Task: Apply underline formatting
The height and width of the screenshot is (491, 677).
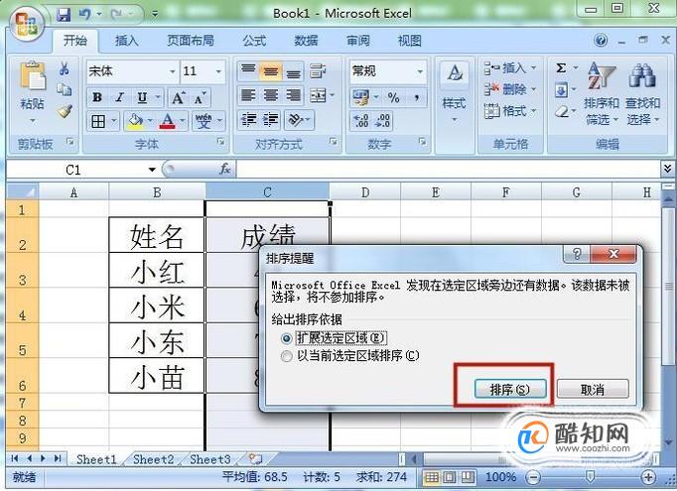Action: point(142,97)
